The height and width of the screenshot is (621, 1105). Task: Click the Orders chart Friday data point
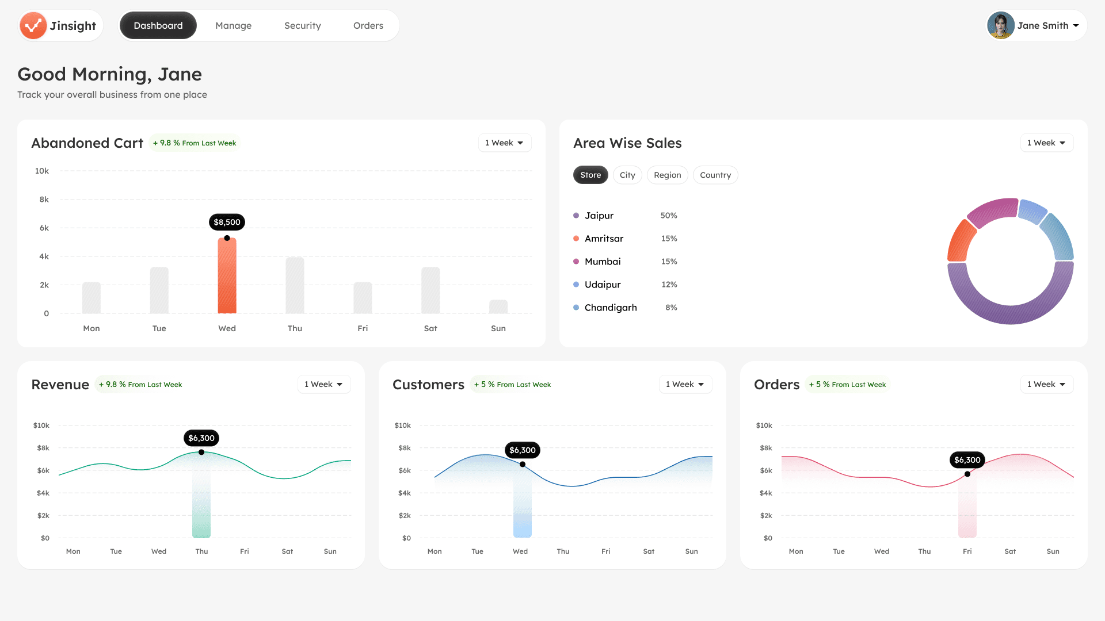(x=967, y=474)
